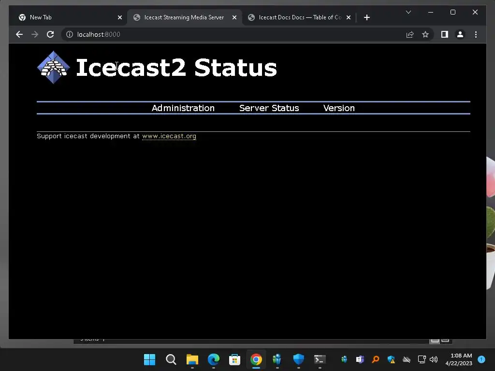Expand the tab search dropdown
The width and height of the screenshot is (495, 371).
point(408,12)
